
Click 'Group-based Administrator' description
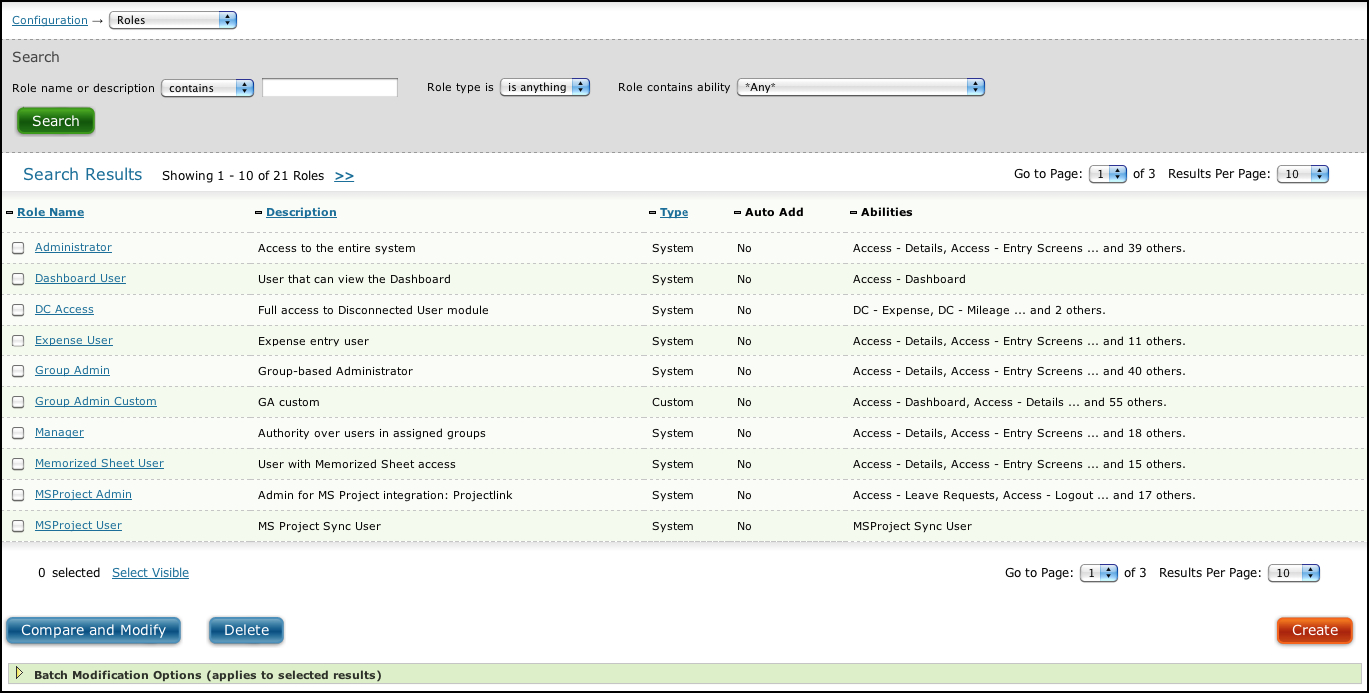click(335, 371)
